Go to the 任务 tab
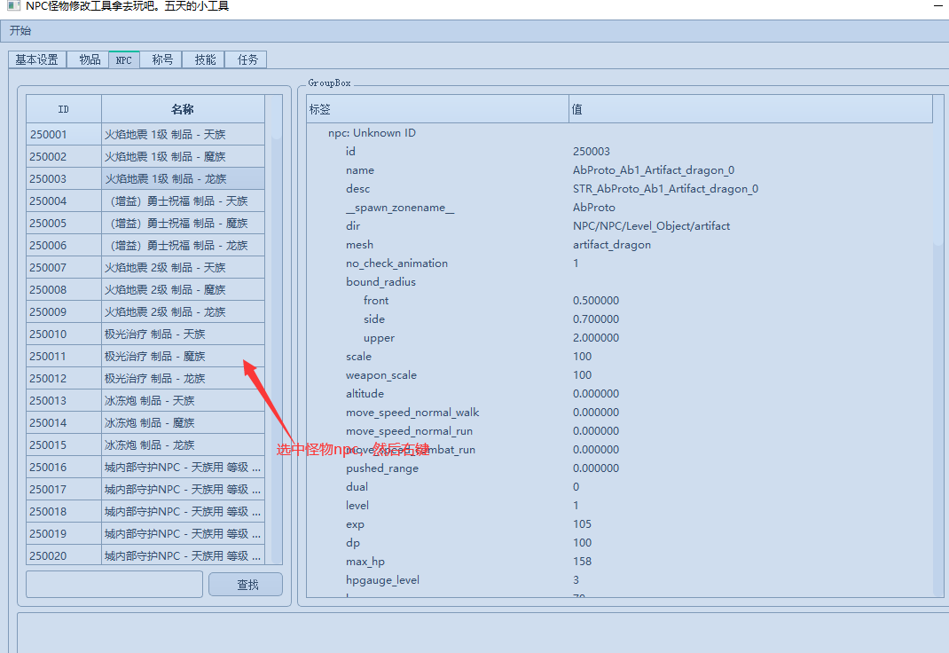 click(x=247, y=60)
